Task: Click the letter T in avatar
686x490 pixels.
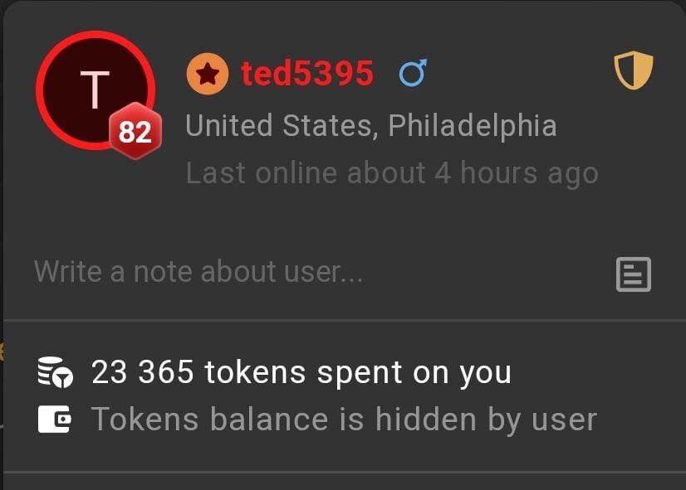Action: [95, 90]
